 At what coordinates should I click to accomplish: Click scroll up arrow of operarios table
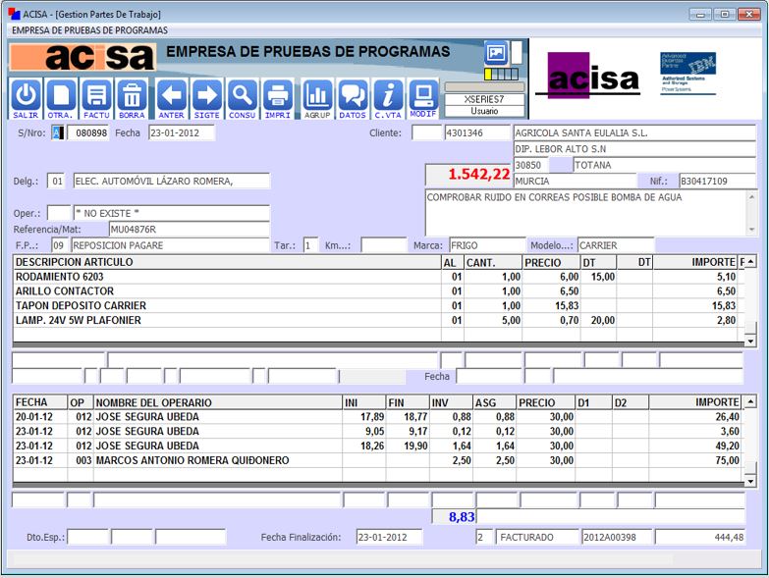[750, 402]
